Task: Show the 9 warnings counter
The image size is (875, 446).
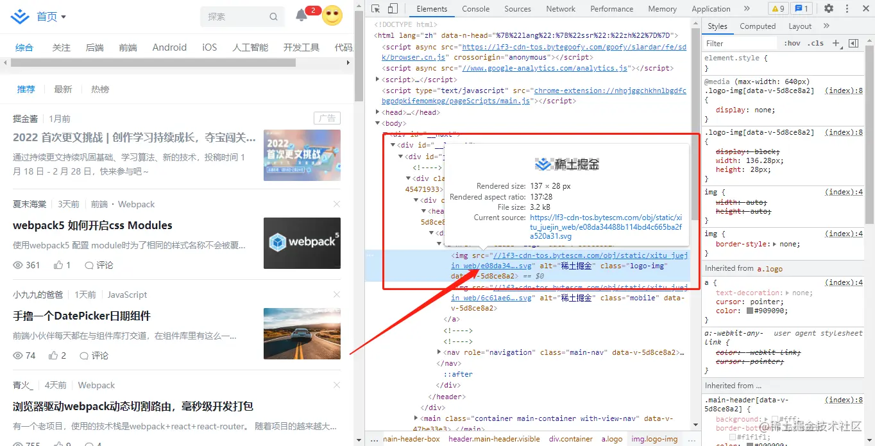Action: point(778,8)
